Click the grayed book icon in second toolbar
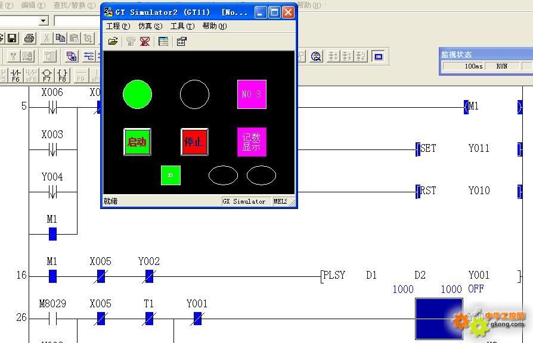533x343 pixels. click(x=49, y=57)
